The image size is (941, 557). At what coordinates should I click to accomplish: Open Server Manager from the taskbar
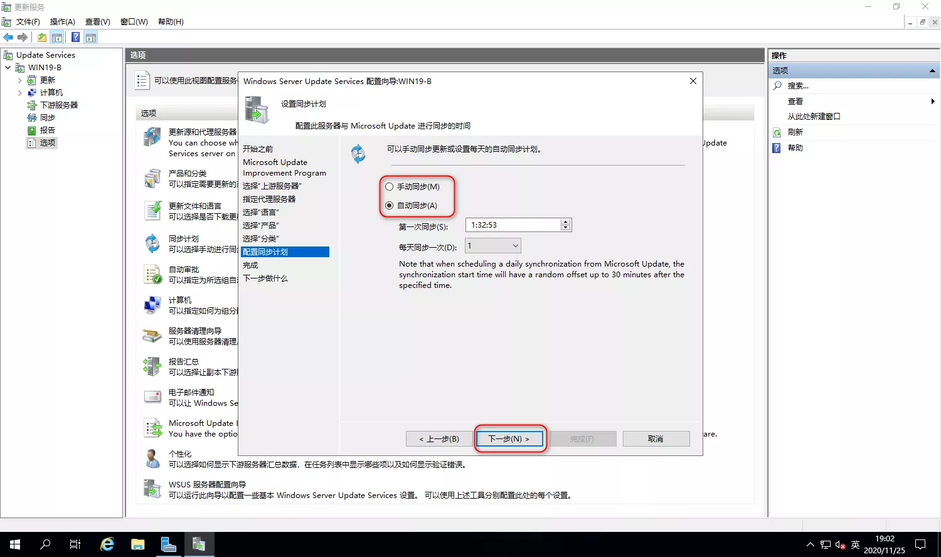pos(168,544)
